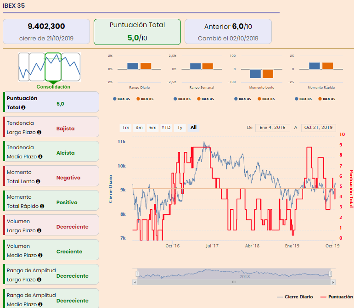
Task: Click left arrow of chart navigator scrollbar
Action: pyautogui.click(x=135, y=282)
